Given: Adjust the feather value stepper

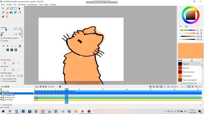Looking at the screenshot, I should (20, 34).
